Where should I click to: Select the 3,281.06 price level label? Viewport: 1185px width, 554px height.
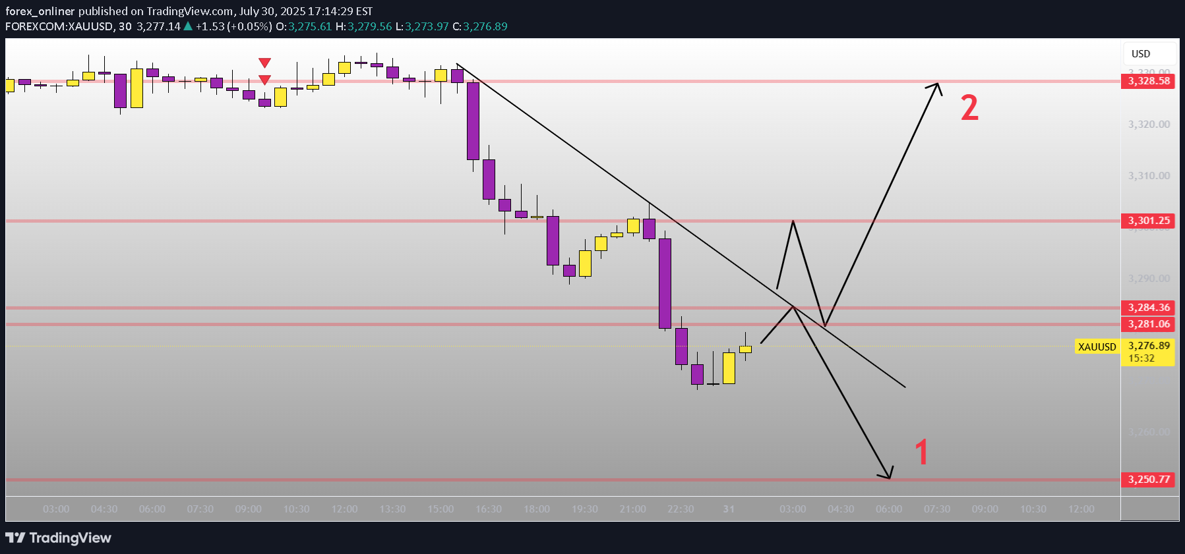(1148, 324)
